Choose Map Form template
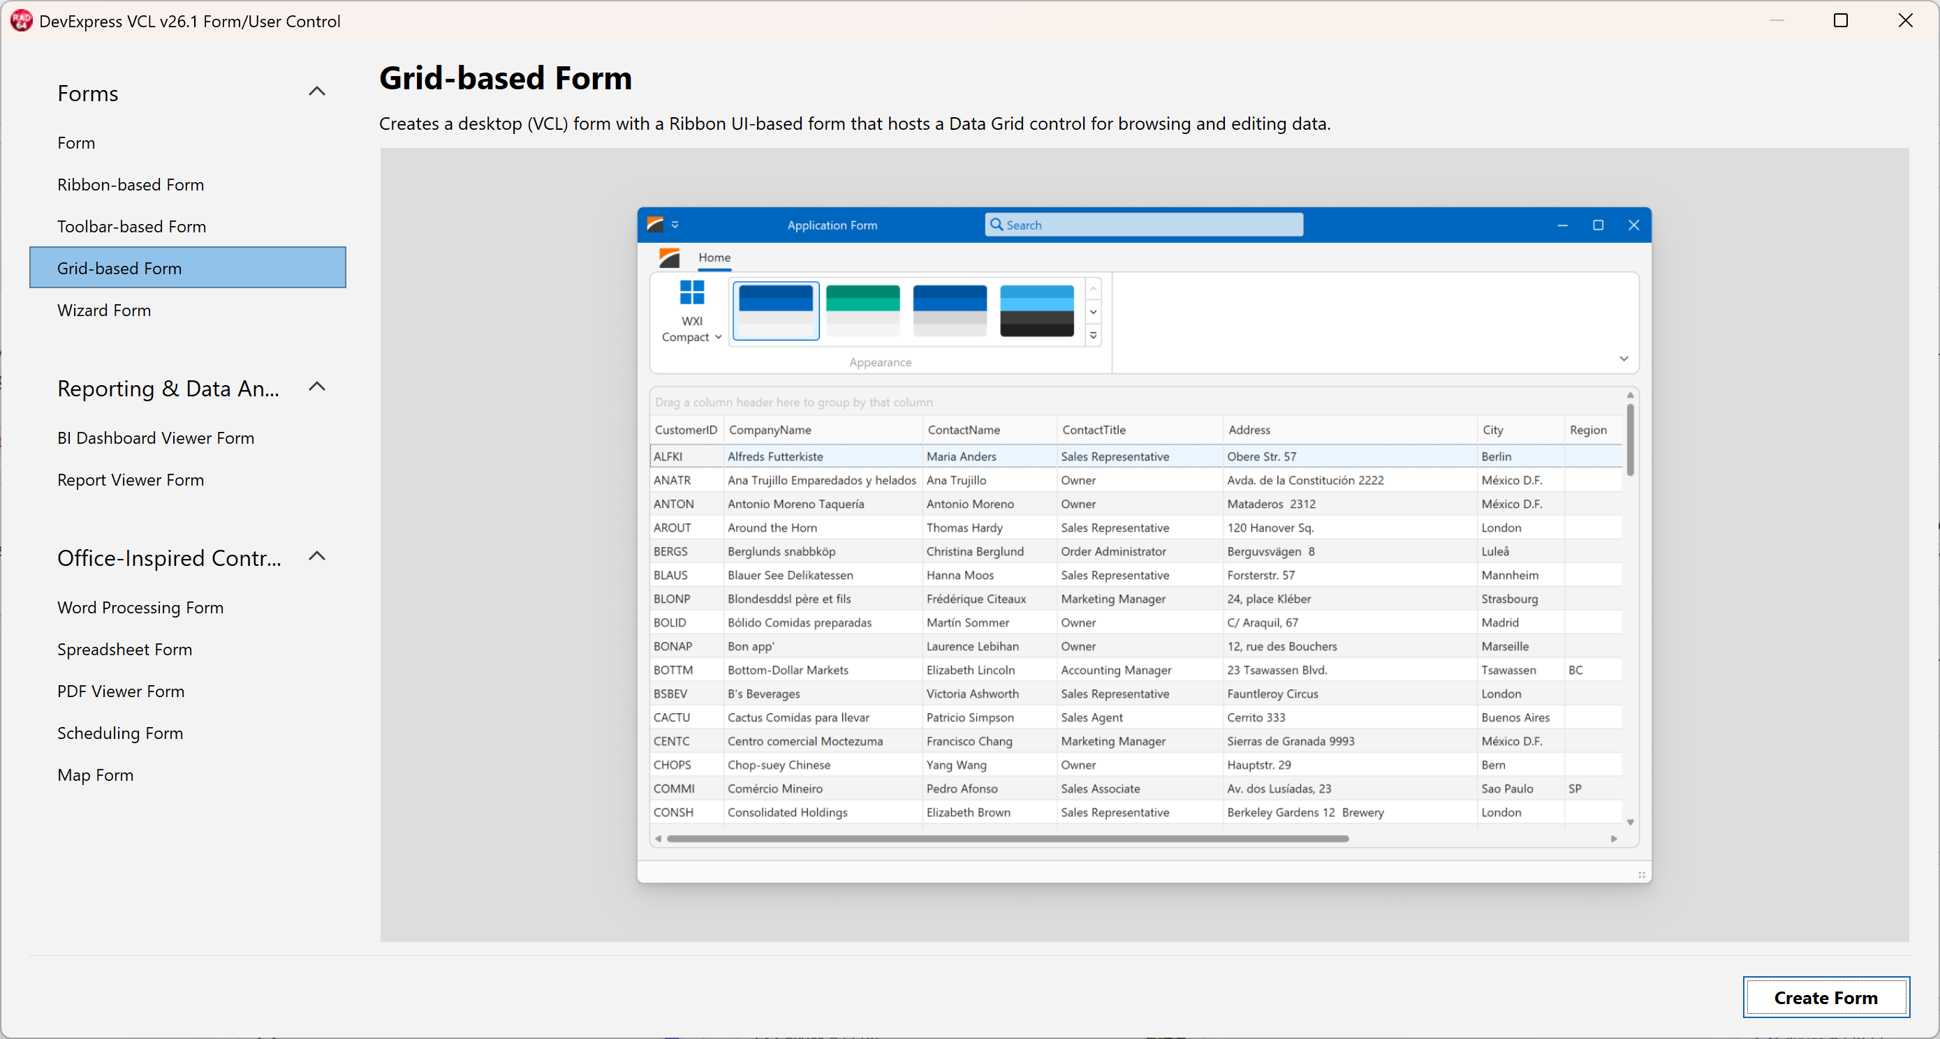The image size is (1940, 1039). coord(95,775)
